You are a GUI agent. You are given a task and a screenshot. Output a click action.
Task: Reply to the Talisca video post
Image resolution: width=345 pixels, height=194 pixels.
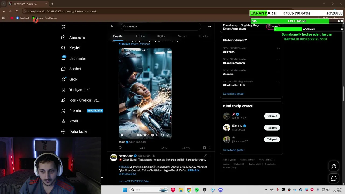[x=120, y=148]
